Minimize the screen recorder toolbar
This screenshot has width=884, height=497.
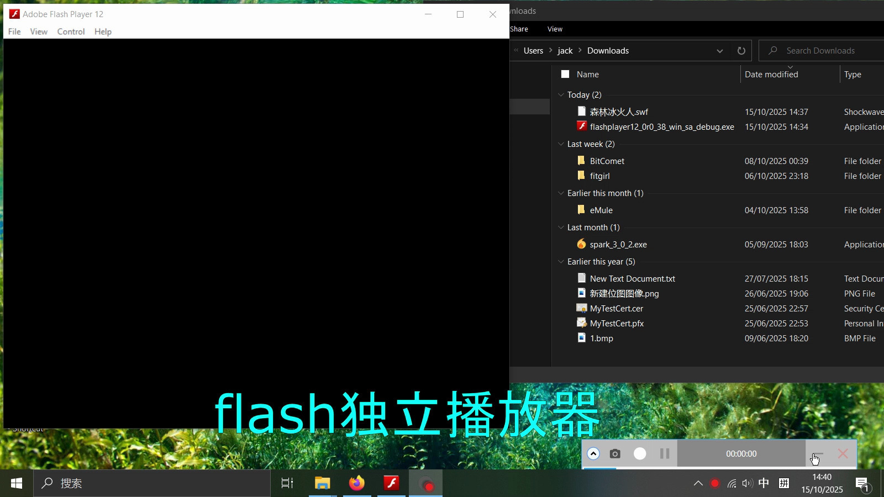(x=818, y=454)
